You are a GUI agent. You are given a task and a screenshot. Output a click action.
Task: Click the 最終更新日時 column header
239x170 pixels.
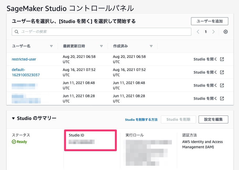[x=74, y=46]
